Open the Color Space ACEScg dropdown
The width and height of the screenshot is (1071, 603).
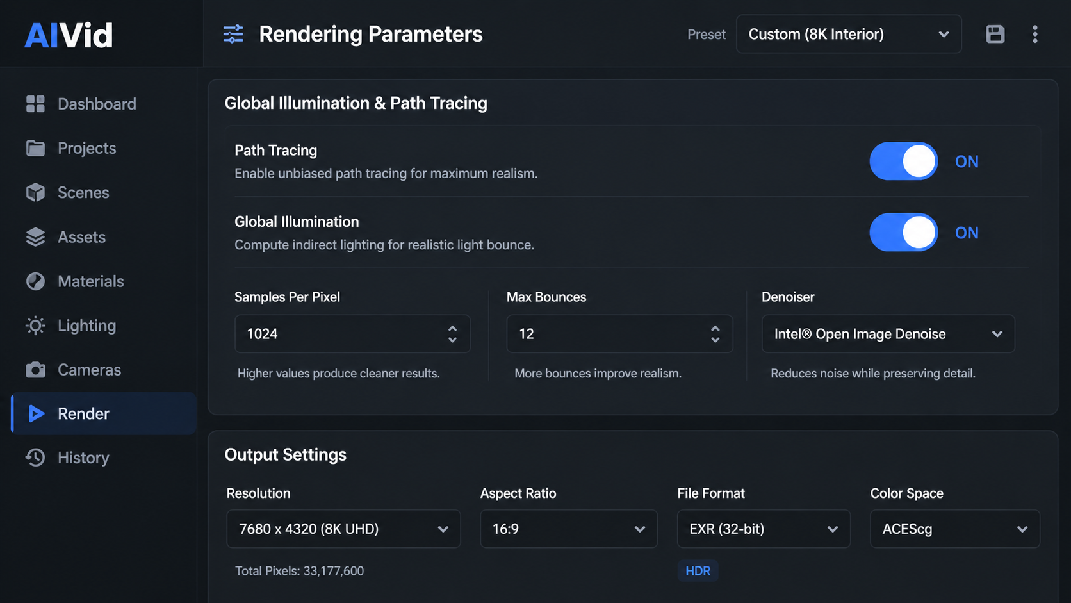[954, 529]
